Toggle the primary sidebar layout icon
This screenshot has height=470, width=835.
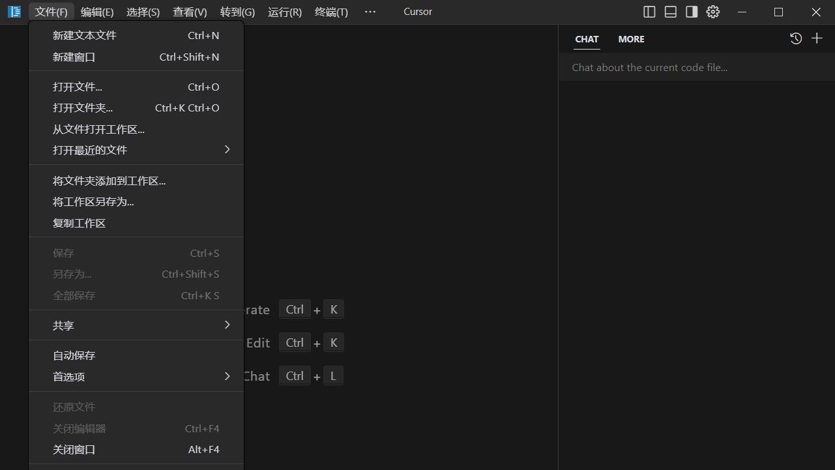[x=649, y=12]
